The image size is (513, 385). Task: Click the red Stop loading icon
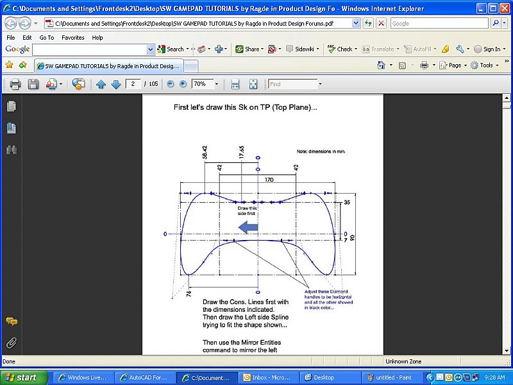(x=381, y=23)
